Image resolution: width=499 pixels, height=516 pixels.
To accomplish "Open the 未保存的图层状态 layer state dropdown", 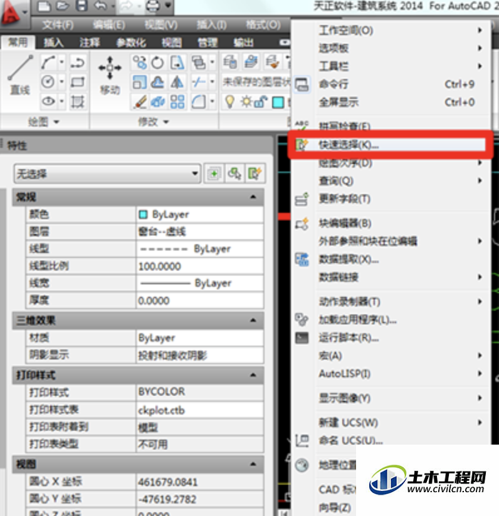I will point(256,82).
